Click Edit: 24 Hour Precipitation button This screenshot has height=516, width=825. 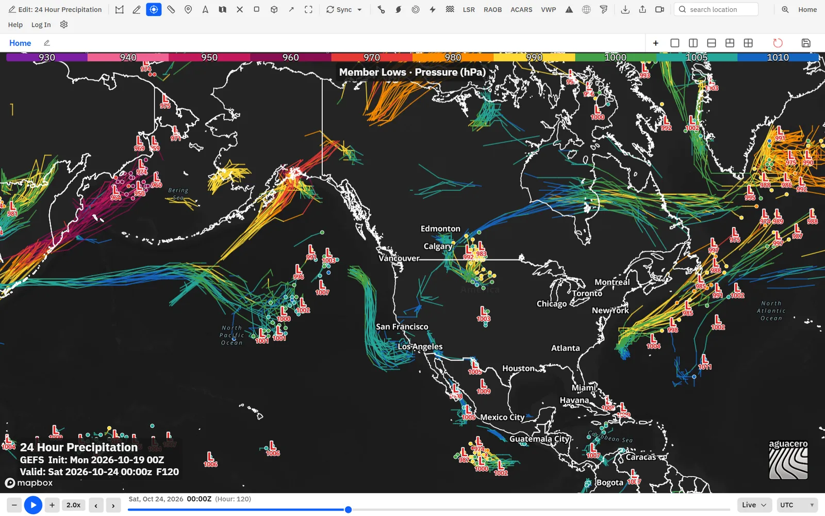55,9
